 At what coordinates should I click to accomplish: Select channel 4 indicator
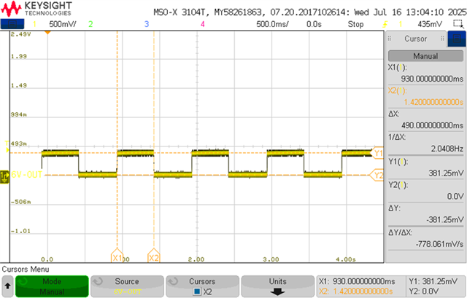(203, 24)
